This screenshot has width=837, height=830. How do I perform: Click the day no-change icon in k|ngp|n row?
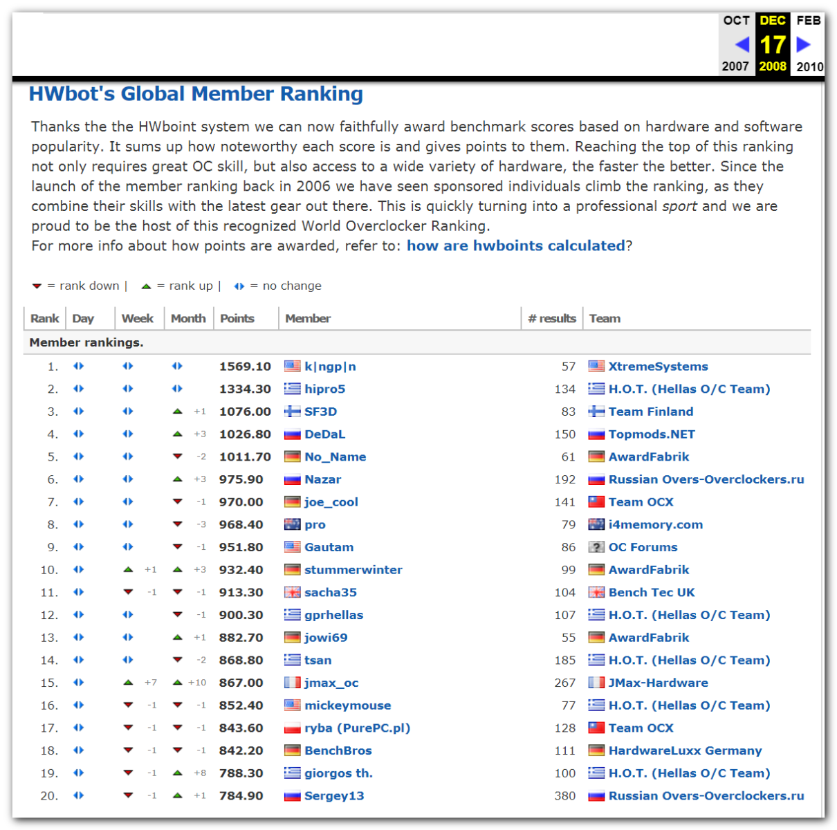(78, 367)
